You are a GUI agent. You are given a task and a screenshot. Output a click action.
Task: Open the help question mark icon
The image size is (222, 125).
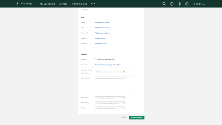point(187,4)
